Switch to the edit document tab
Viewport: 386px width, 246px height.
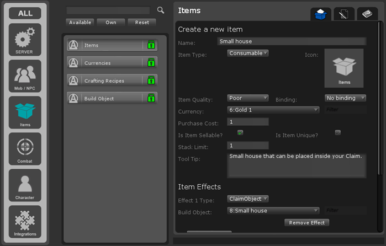343,15
